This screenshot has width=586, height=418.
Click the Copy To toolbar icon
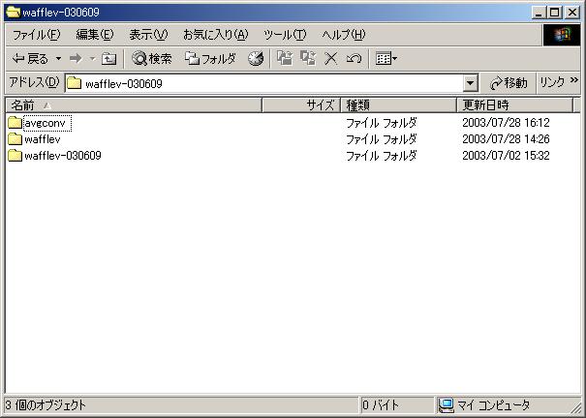(308, 59)
